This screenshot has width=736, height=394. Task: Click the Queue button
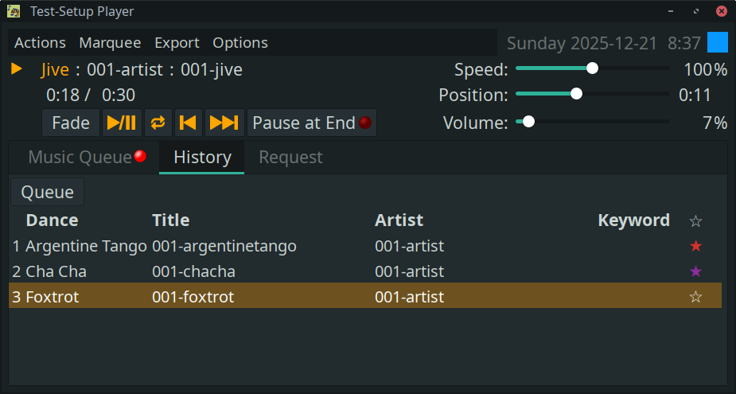(47, 192)
